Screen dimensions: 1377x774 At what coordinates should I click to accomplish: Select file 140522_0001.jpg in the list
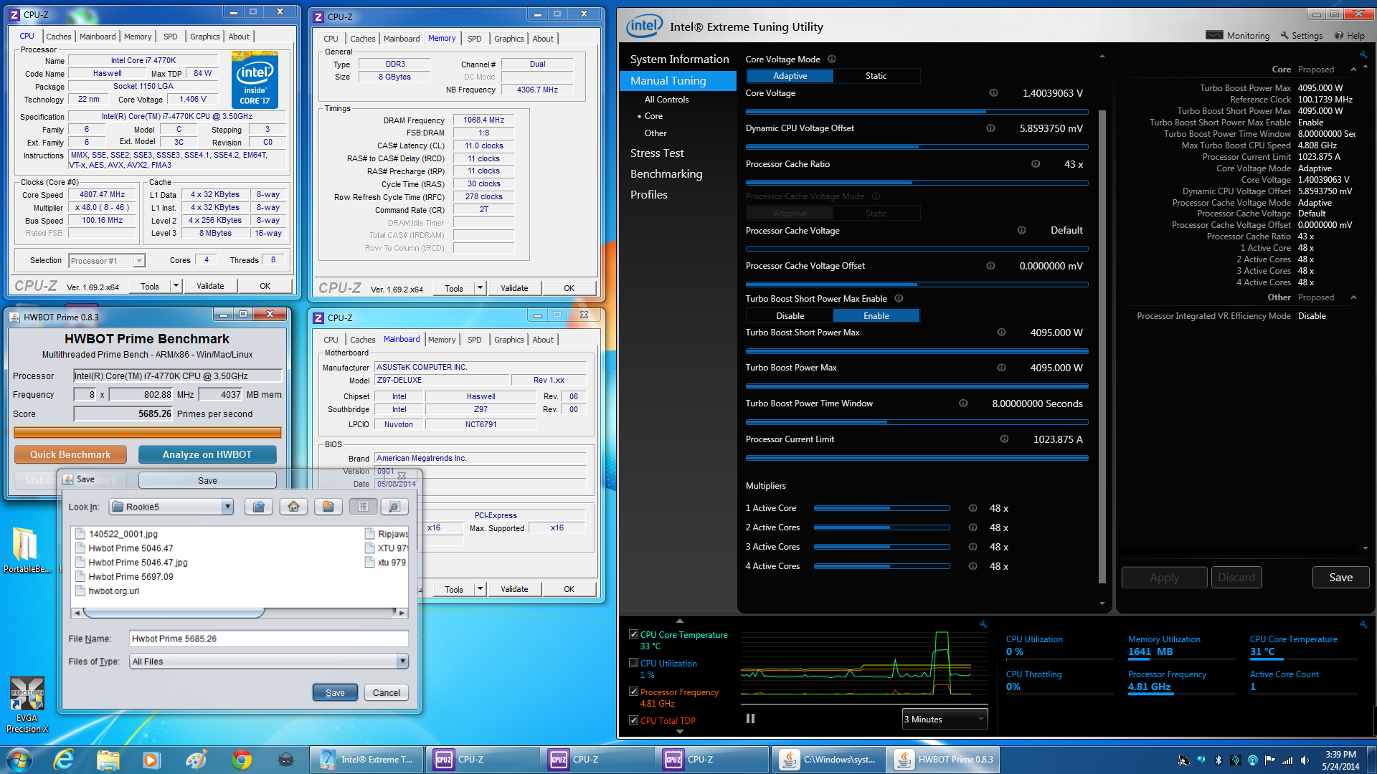(123, 534)
